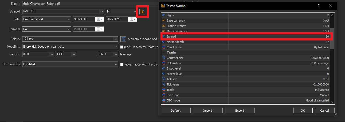Open the deposit currency USD dropdown
The height and width of the screenshot is (122, 345).
point(74,54)
